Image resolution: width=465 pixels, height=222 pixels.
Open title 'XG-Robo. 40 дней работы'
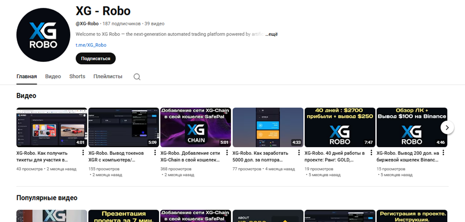pos(335,157)
